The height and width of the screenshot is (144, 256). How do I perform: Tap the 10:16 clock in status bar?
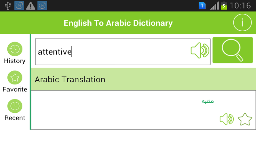pyautogui.click(x=240, y=5)
